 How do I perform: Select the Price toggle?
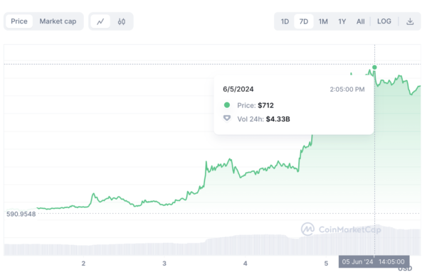pos(19,21)
